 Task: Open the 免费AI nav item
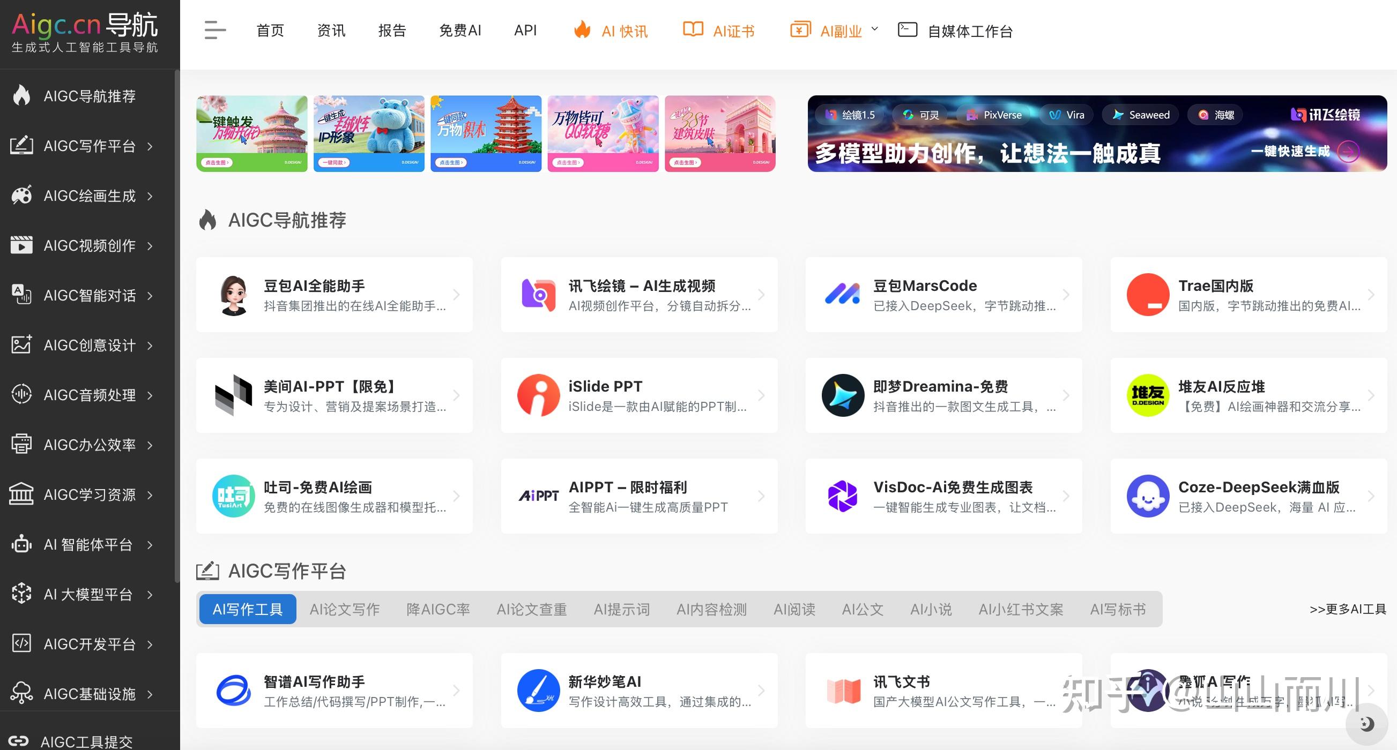(x=460, y=31)
